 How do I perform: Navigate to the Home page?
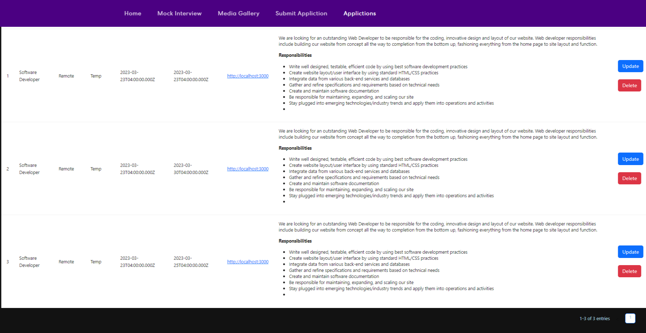pos(133,13)
